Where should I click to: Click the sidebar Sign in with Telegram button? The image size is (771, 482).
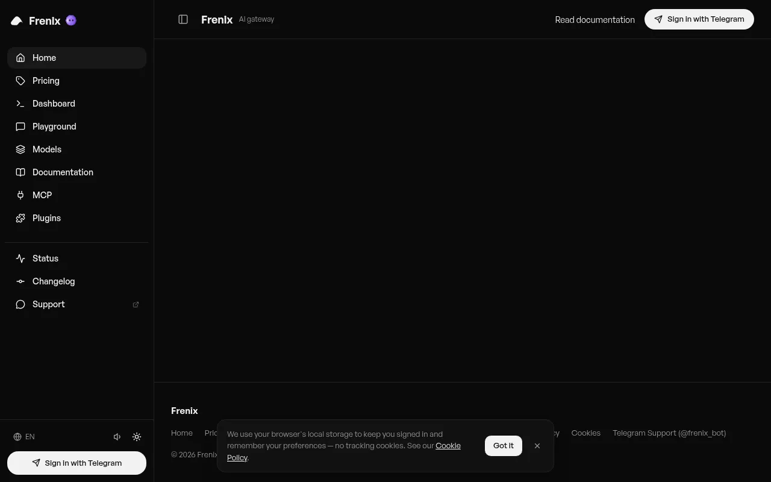pos(76,463)
